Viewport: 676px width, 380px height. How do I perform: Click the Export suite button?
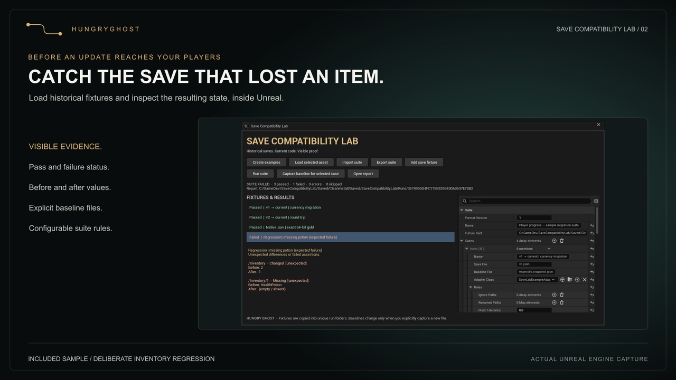tap(386, 163)
